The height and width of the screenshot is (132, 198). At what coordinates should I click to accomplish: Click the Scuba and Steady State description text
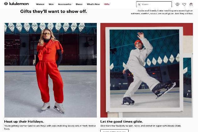[162, 12]
